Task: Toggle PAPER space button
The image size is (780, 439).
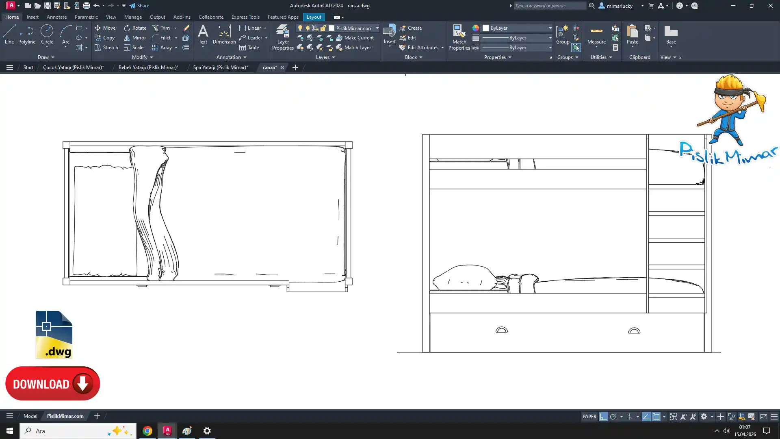Action: (x=589, y=417)
